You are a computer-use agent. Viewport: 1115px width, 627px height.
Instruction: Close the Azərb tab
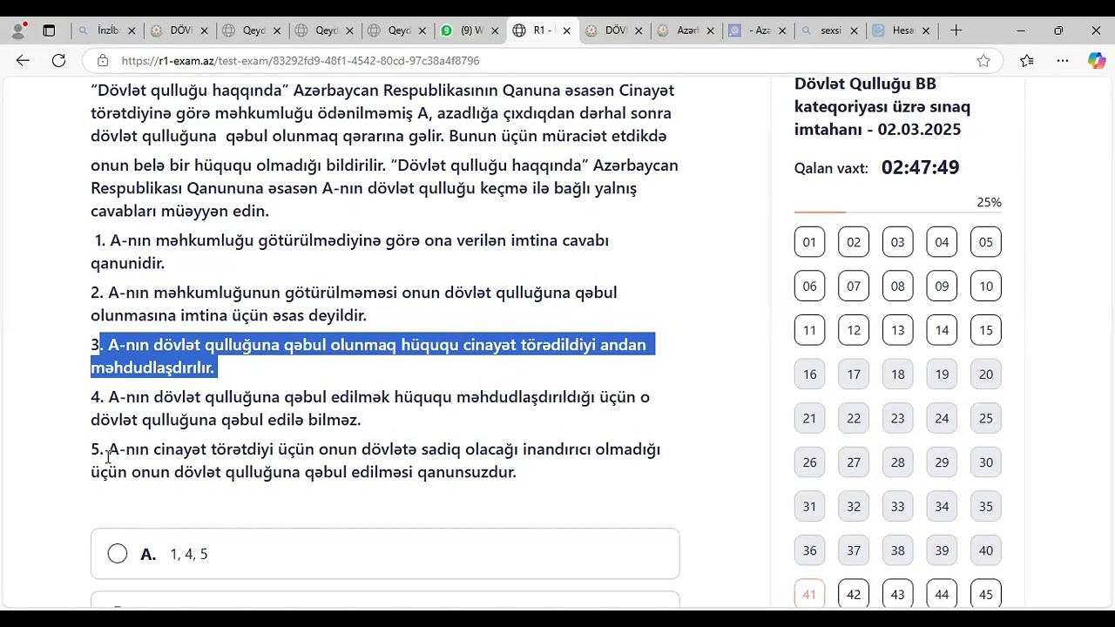[711, 30]
